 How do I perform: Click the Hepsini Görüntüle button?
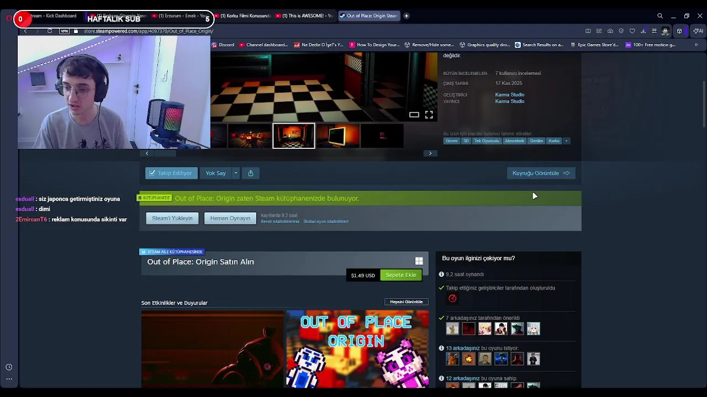tap(407, 302)
